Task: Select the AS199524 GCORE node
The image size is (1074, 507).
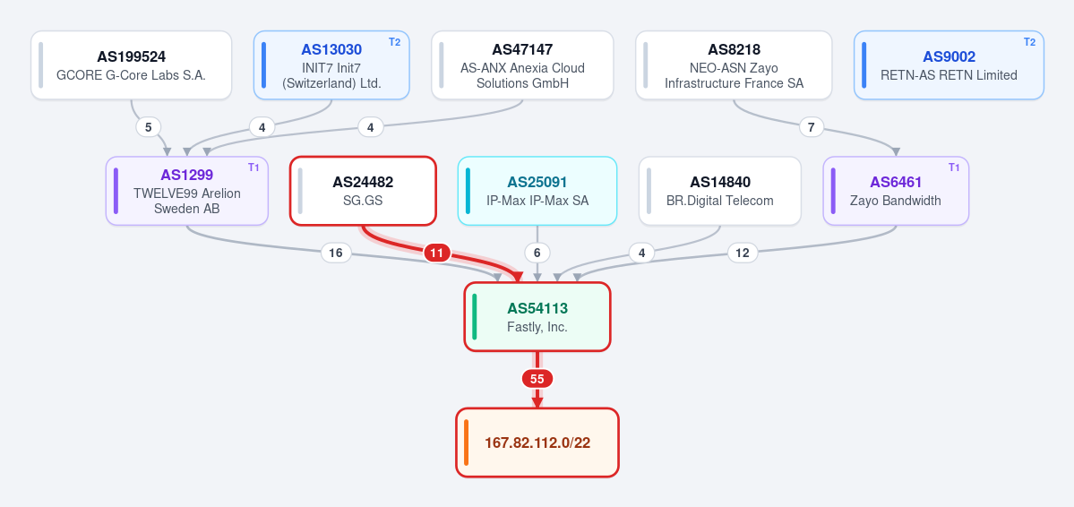Action: pos(132,65)
